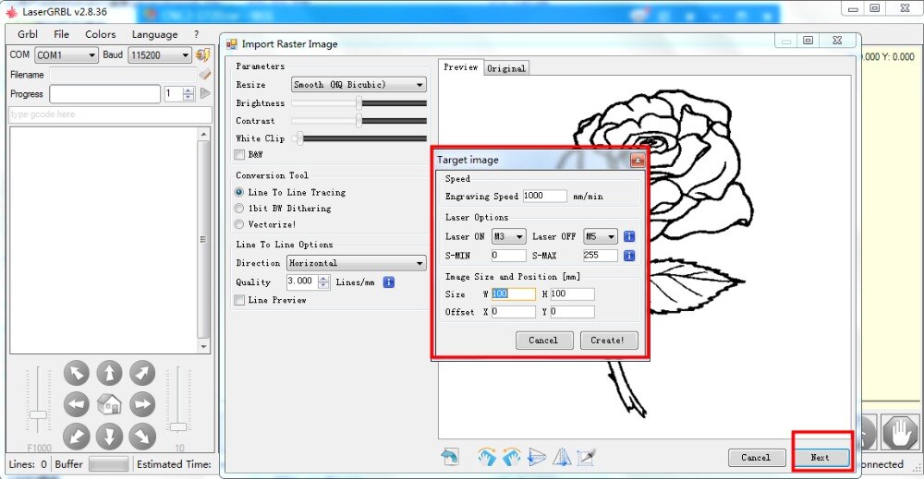Click the Size H input field
The image size is (924, 479).
tap(572, 293)
